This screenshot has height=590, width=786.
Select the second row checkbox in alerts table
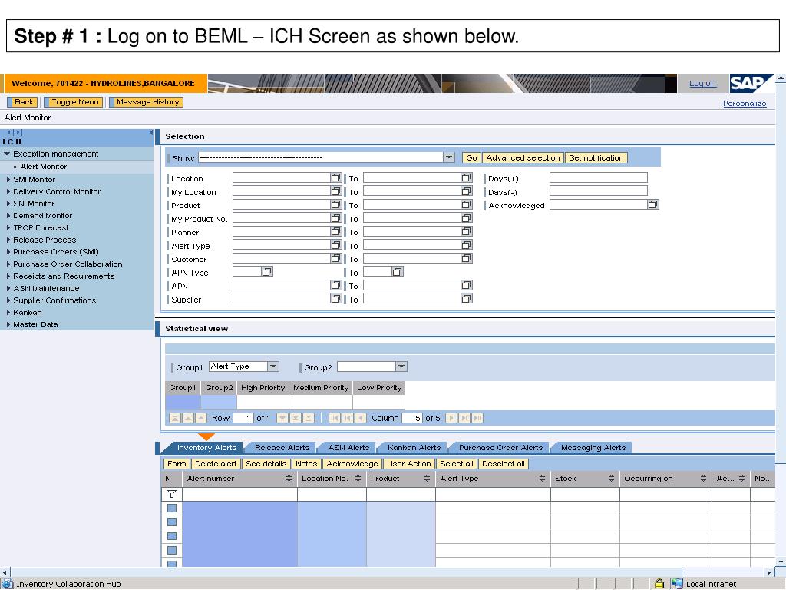click(172, 522)
